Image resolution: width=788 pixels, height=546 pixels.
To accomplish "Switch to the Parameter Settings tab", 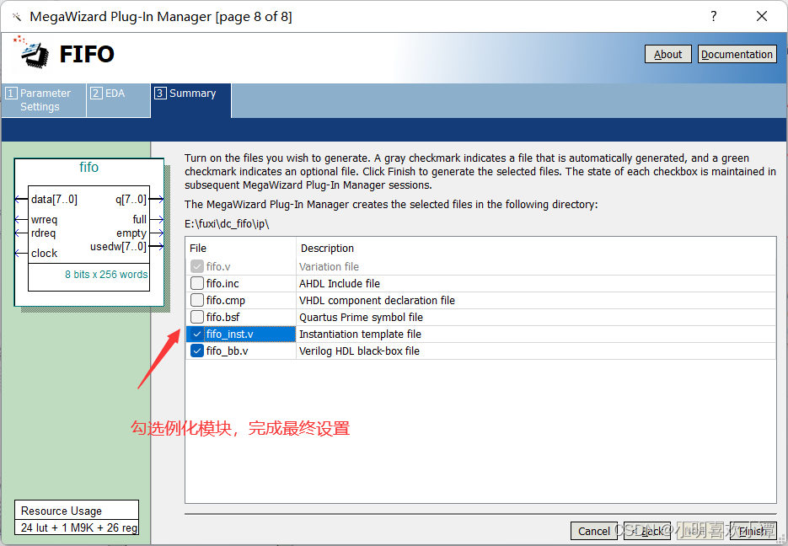I will [x=42, y=99].
